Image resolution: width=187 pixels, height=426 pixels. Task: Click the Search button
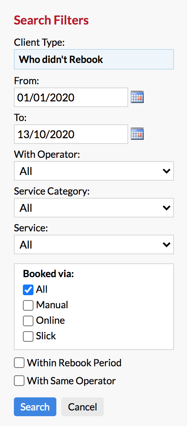(x=35, y=407)
